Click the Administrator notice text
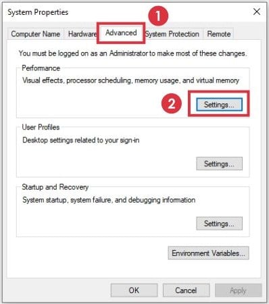This screenshot has height=304, width=269. [133, 53]
